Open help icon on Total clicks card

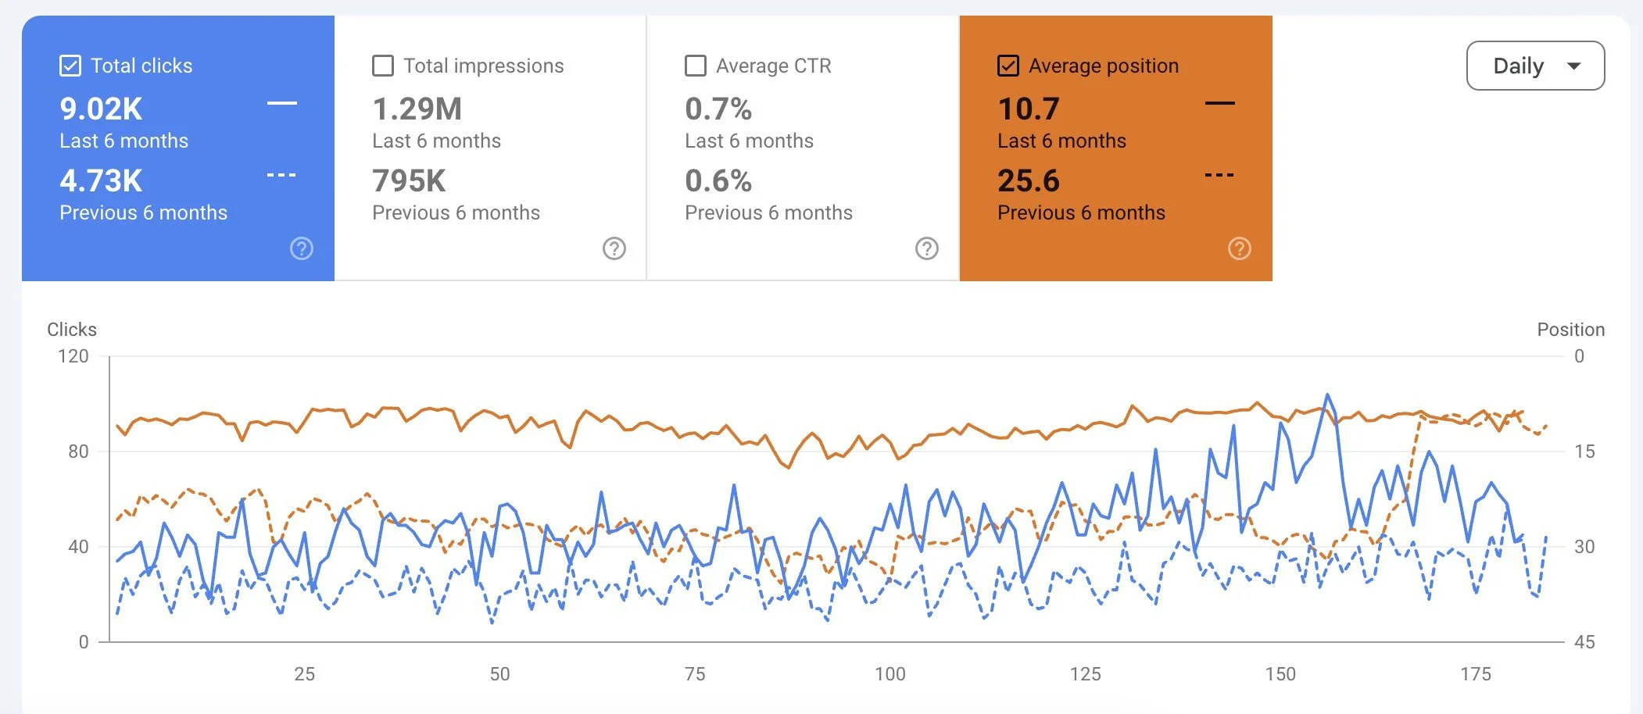click(x=302, y=248)
